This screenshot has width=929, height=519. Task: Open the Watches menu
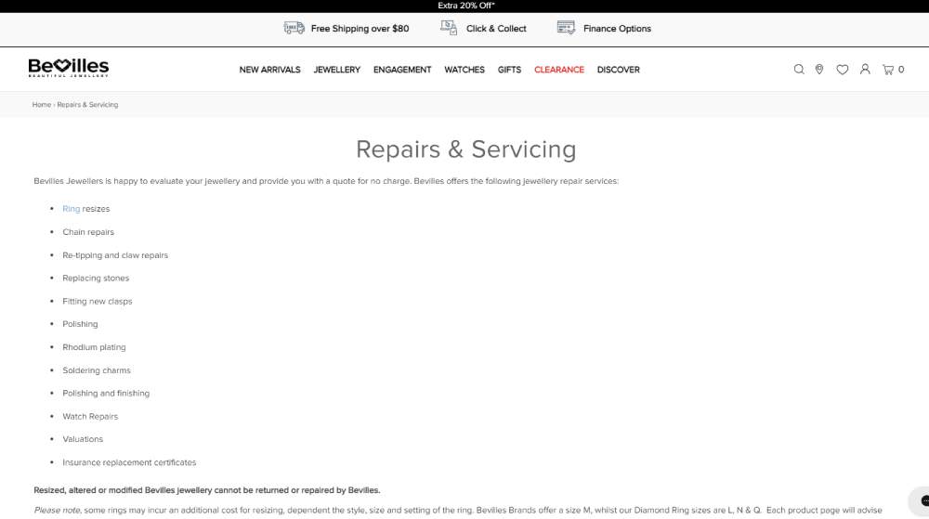coord(464,70)
